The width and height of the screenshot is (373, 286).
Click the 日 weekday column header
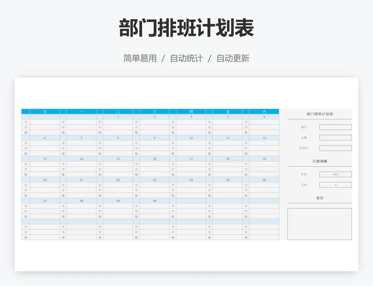(45, 112)
